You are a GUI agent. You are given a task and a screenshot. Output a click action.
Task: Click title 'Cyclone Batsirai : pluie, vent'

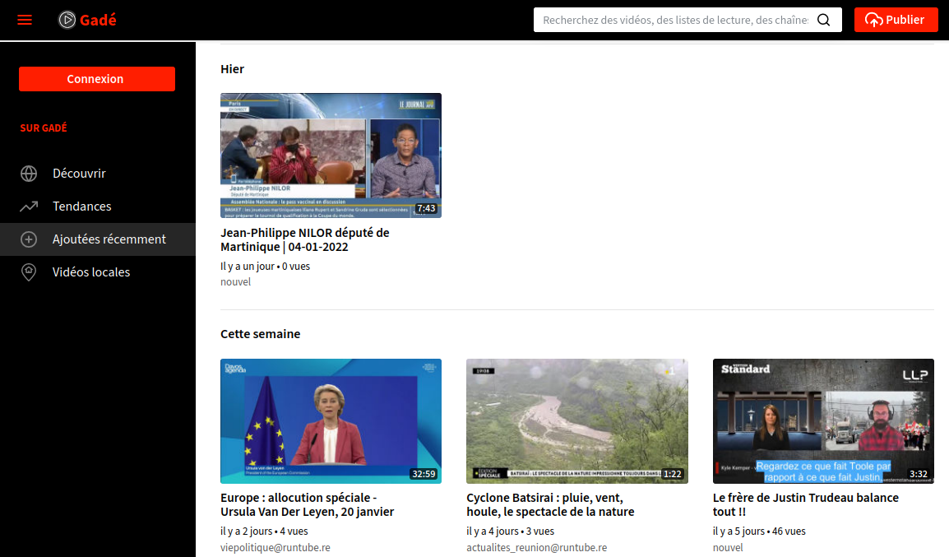[550, 505]
